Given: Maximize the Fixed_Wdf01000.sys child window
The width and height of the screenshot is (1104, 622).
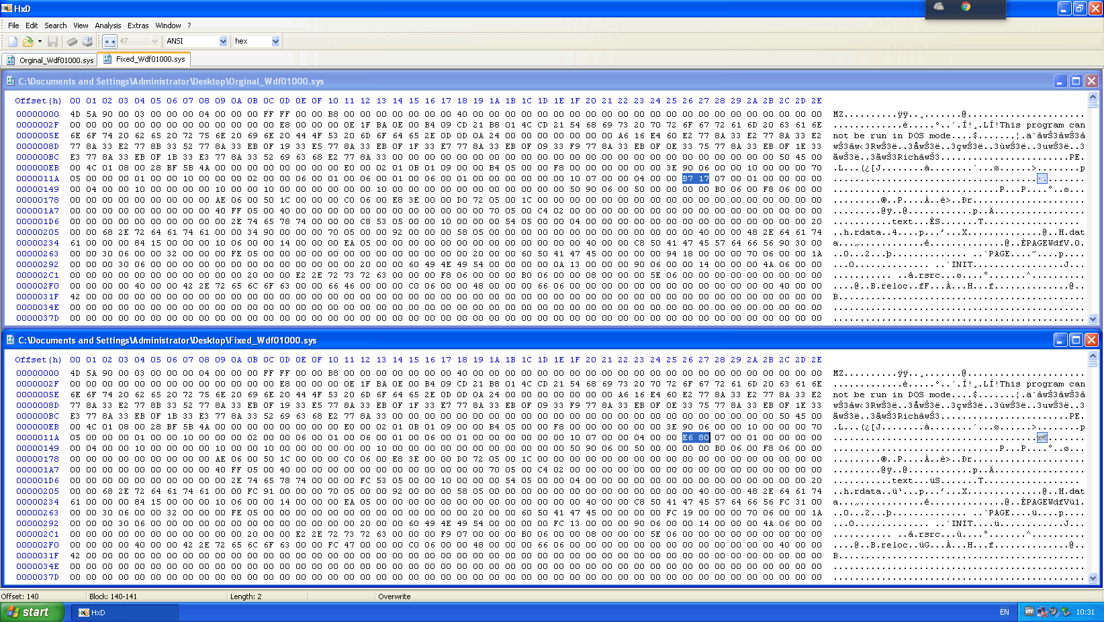Looking at the screenshot, I should coord(1076,340).
